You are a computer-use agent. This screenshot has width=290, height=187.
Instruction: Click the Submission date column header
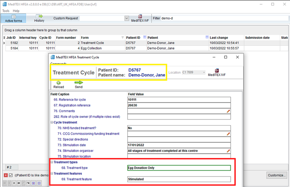tap(262, 38)
